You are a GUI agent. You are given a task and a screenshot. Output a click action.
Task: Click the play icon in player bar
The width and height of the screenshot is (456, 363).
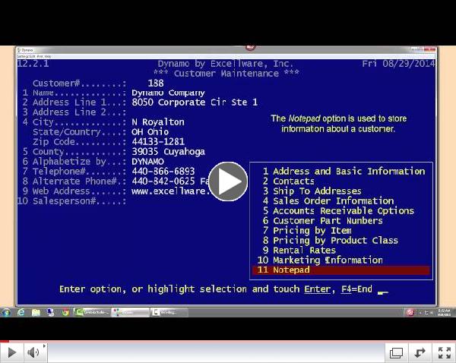[x=11, y=352]
